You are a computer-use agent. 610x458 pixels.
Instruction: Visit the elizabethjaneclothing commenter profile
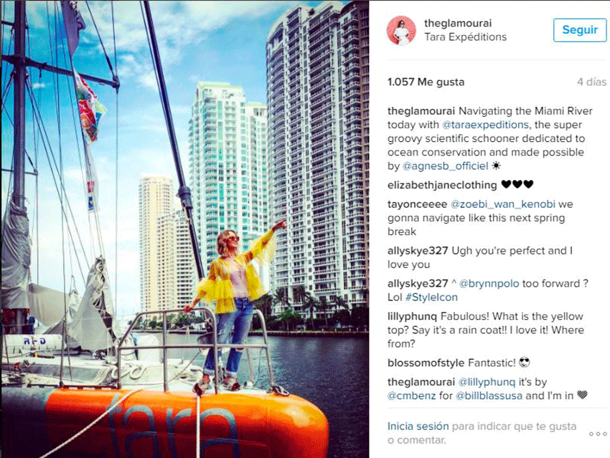tap(442, 185)
